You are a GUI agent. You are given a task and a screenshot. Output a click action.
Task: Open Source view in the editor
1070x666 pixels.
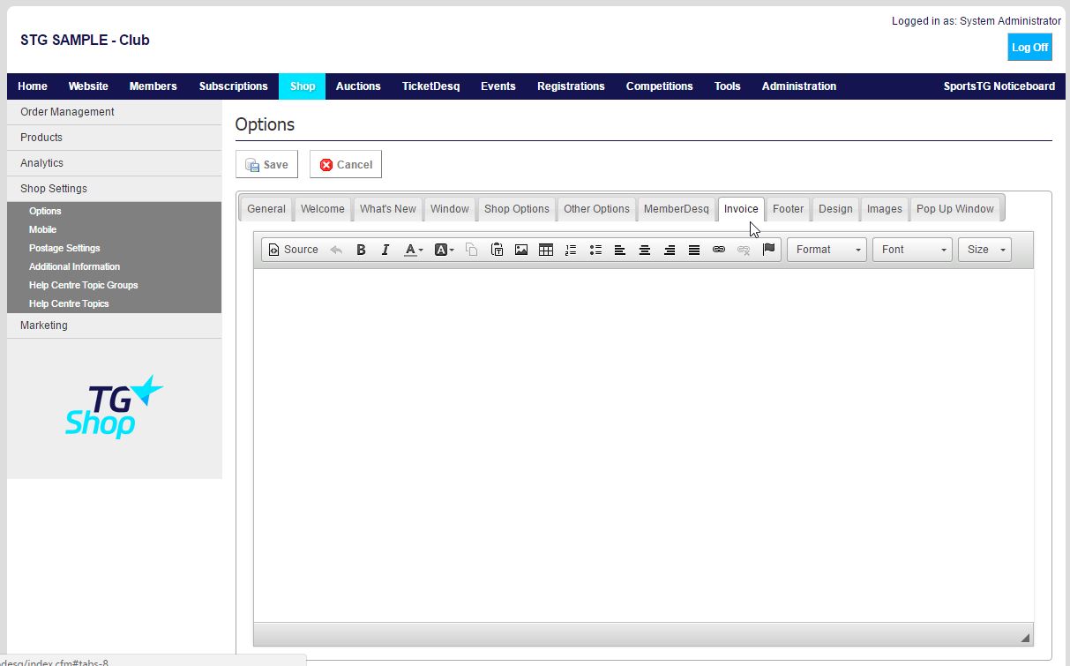tap(293, 250)
